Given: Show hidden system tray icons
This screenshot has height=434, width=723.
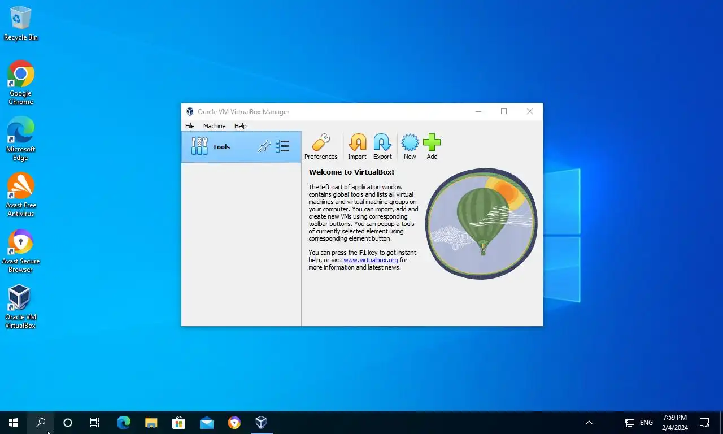Looking at the screenshot, I should [x=589, y=423].
